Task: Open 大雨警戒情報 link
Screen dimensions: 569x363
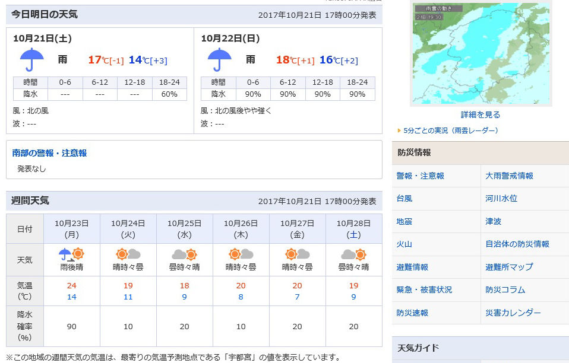Action: tap(509, 176)
